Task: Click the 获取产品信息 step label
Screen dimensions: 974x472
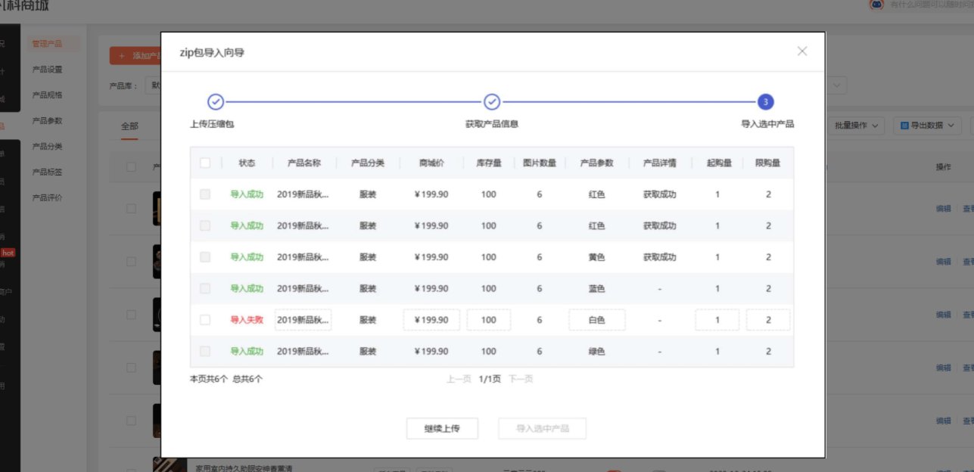Action: pos(492,123)
